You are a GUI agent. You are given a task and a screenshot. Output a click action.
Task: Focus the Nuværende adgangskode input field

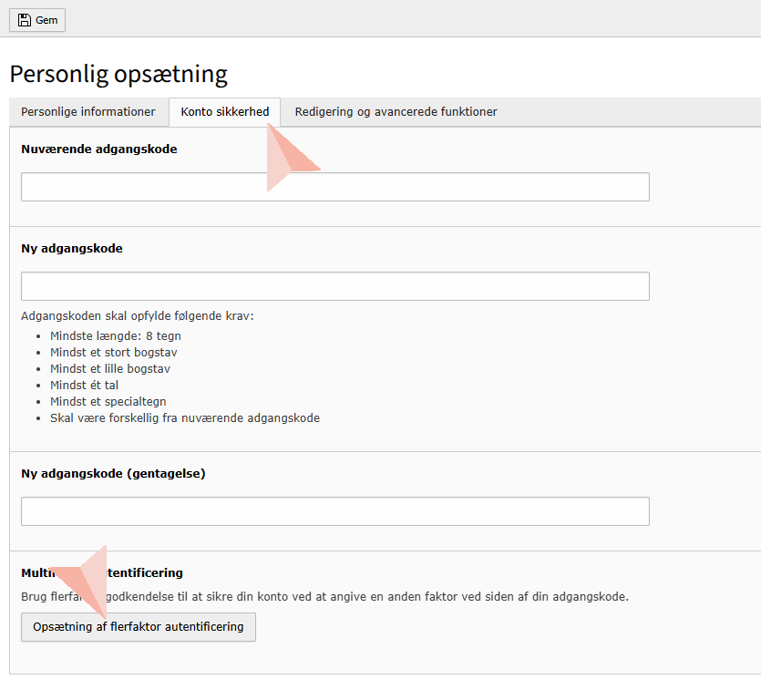(334, 187)
